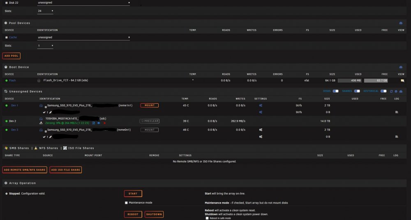Click the SHUTDOWN button
Viewport: 411px width, 220px height.
[x=154, y=214]
